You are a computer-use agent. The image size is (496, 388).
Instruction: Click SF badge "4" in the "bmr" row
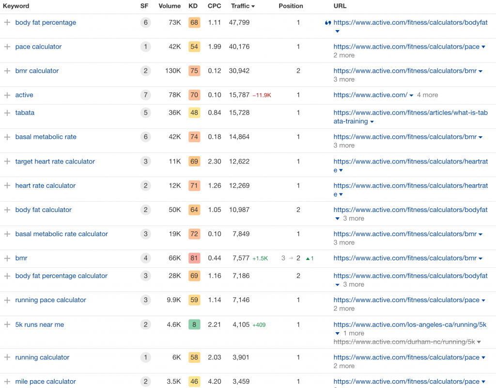click(x=145, y=258)
